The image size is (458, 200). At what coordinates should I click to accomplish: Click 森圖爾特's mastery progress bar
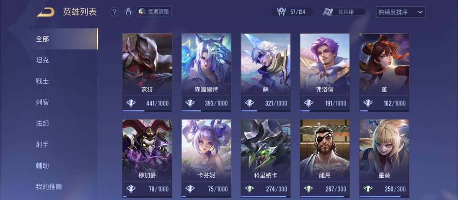(206, 111)
